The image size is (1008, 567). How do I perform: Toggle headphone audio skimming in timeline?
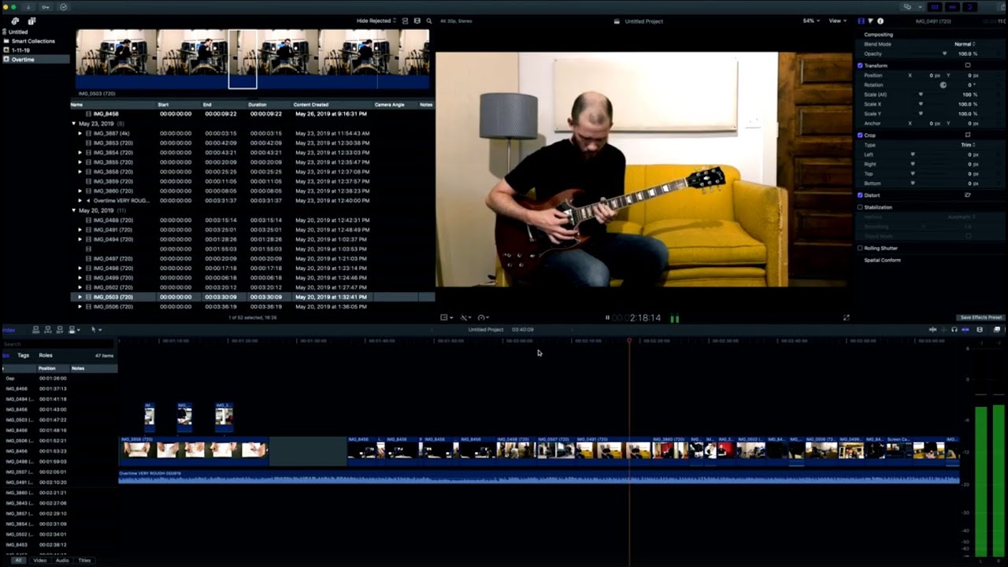pos(954,330)
